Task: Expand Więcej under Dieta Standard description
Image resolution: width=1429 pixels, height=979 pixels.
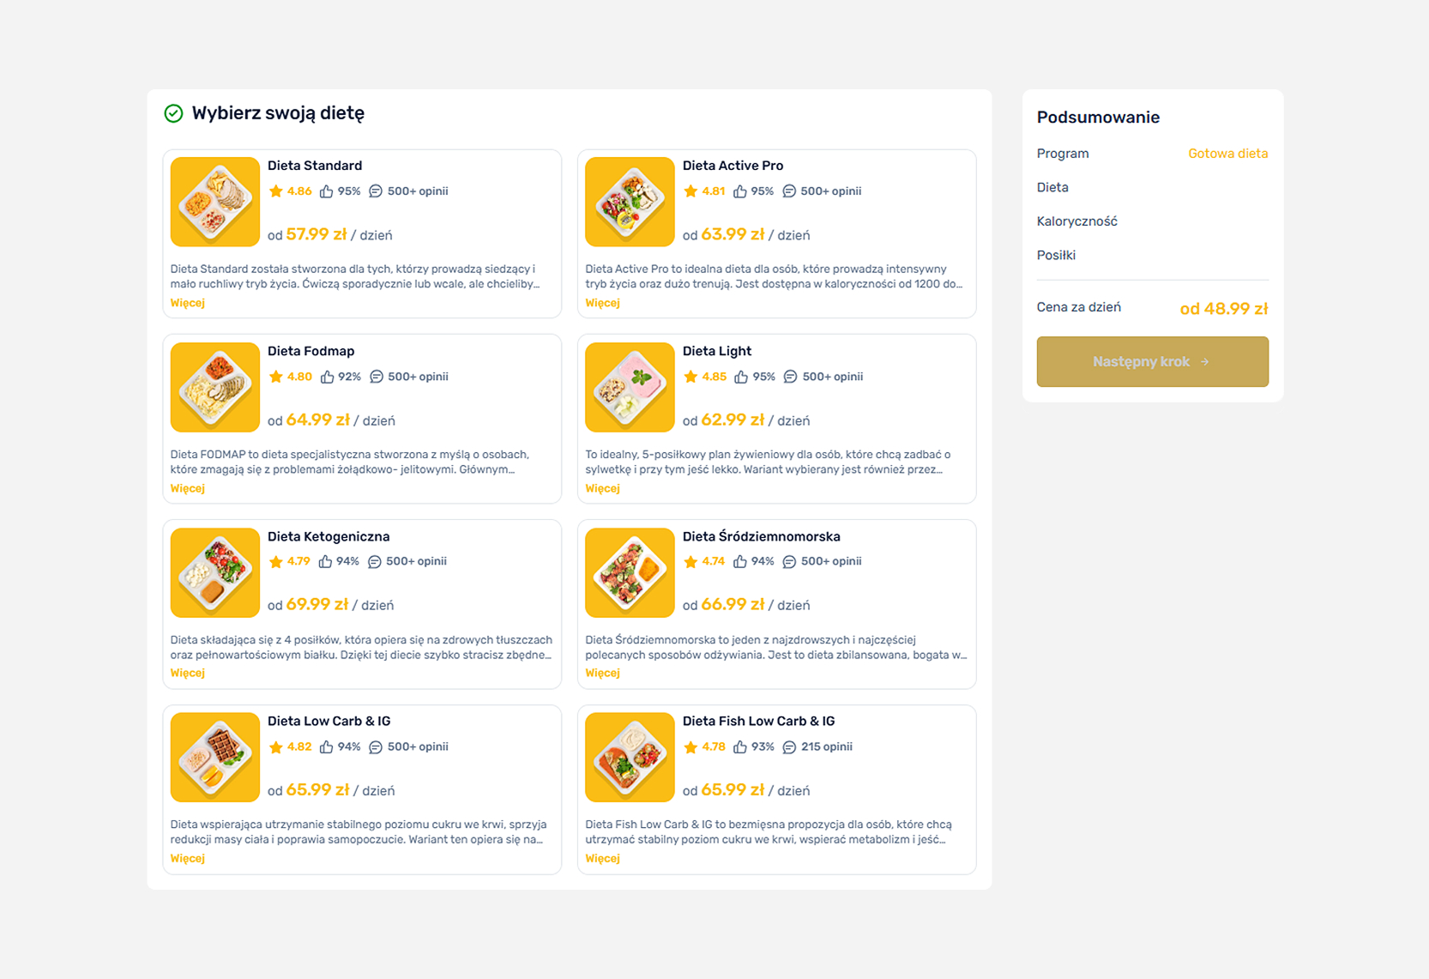Action: click(187, 303)
